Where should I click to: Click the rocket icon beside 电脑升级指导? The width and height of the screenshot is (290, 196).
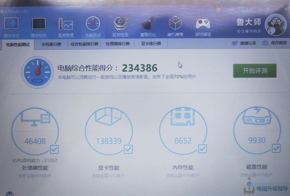click(249, 187)
